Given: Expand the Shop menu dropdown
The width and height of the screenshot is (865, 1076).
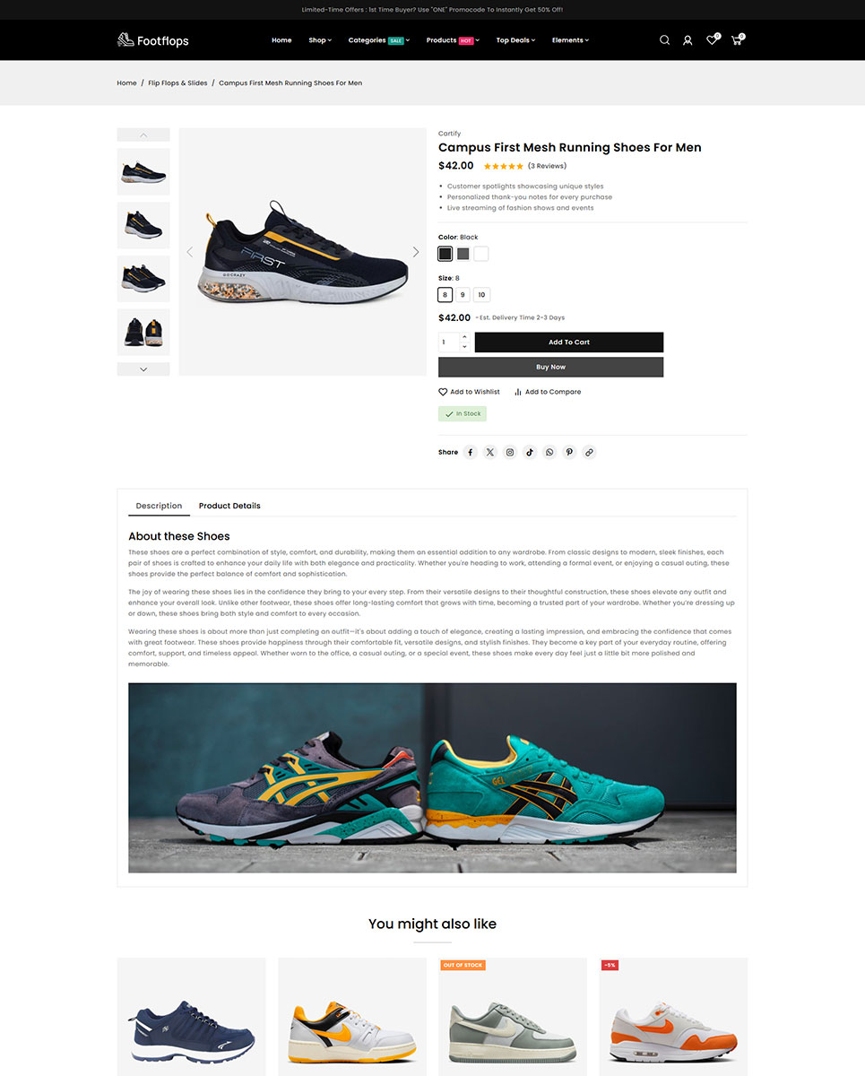Looking at the screenshot, I should (320, 40).
